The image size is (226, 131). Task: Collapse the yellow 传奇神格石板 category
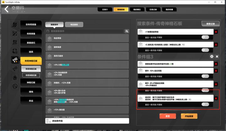[31, 61]
